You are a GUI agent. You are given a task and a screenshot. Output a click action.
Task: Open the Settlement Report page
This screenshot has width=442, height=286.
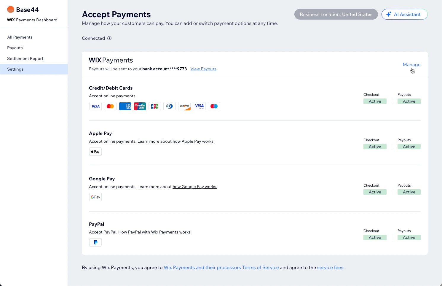(x=25, y=58)
